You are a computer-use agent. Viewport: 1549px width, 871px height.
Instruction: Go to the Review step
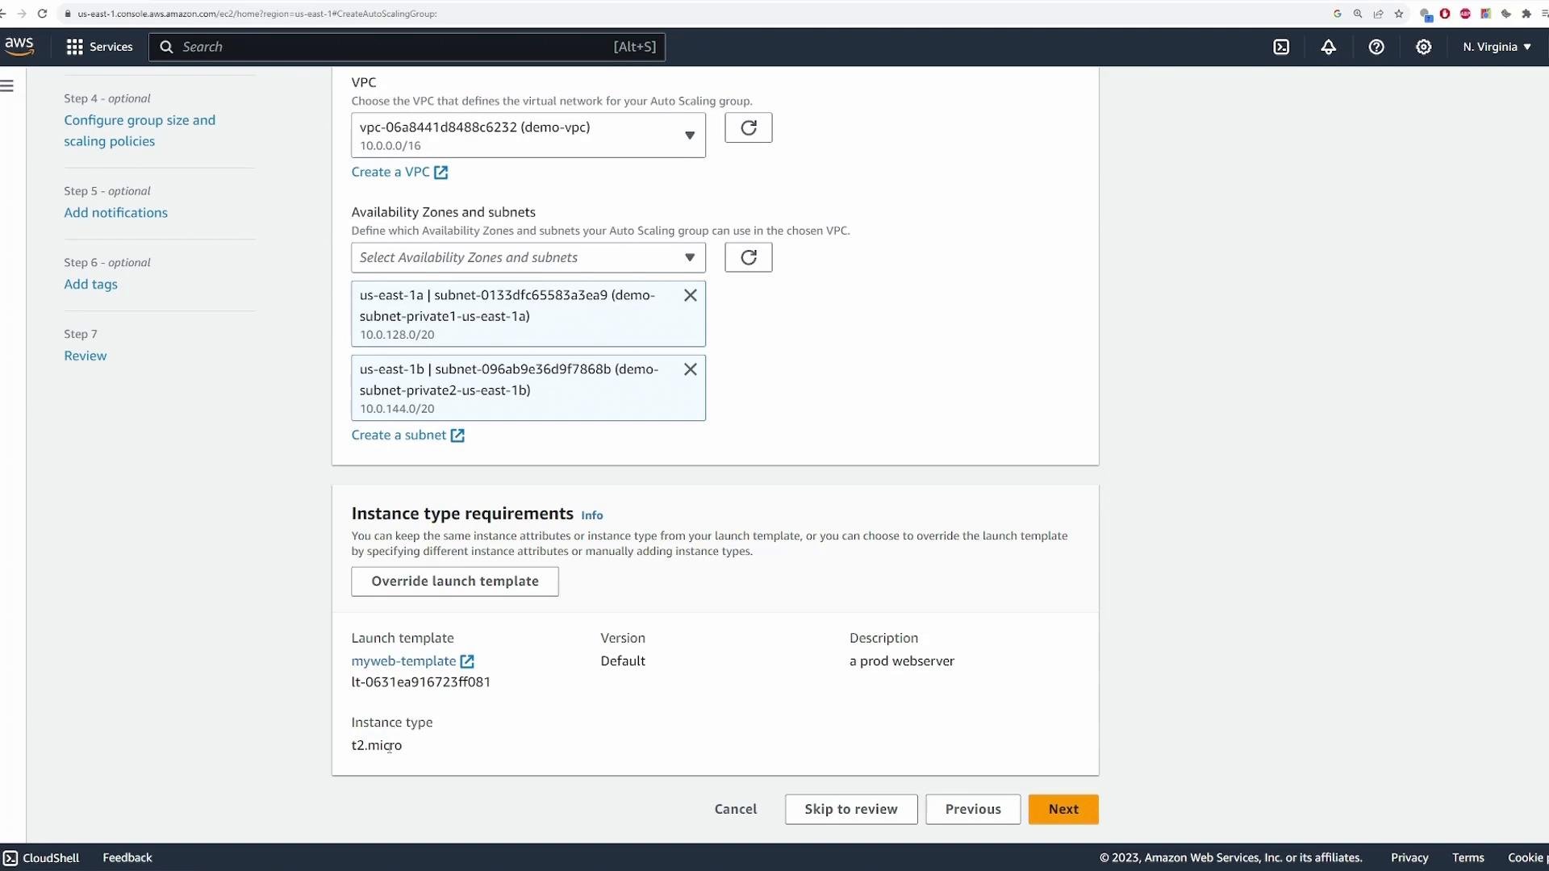(86, 356)
